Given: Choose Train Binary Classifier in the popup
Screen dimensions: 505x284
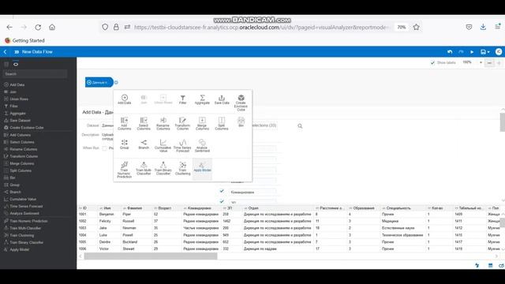Looking at the screenshot, I should point(163,168).
